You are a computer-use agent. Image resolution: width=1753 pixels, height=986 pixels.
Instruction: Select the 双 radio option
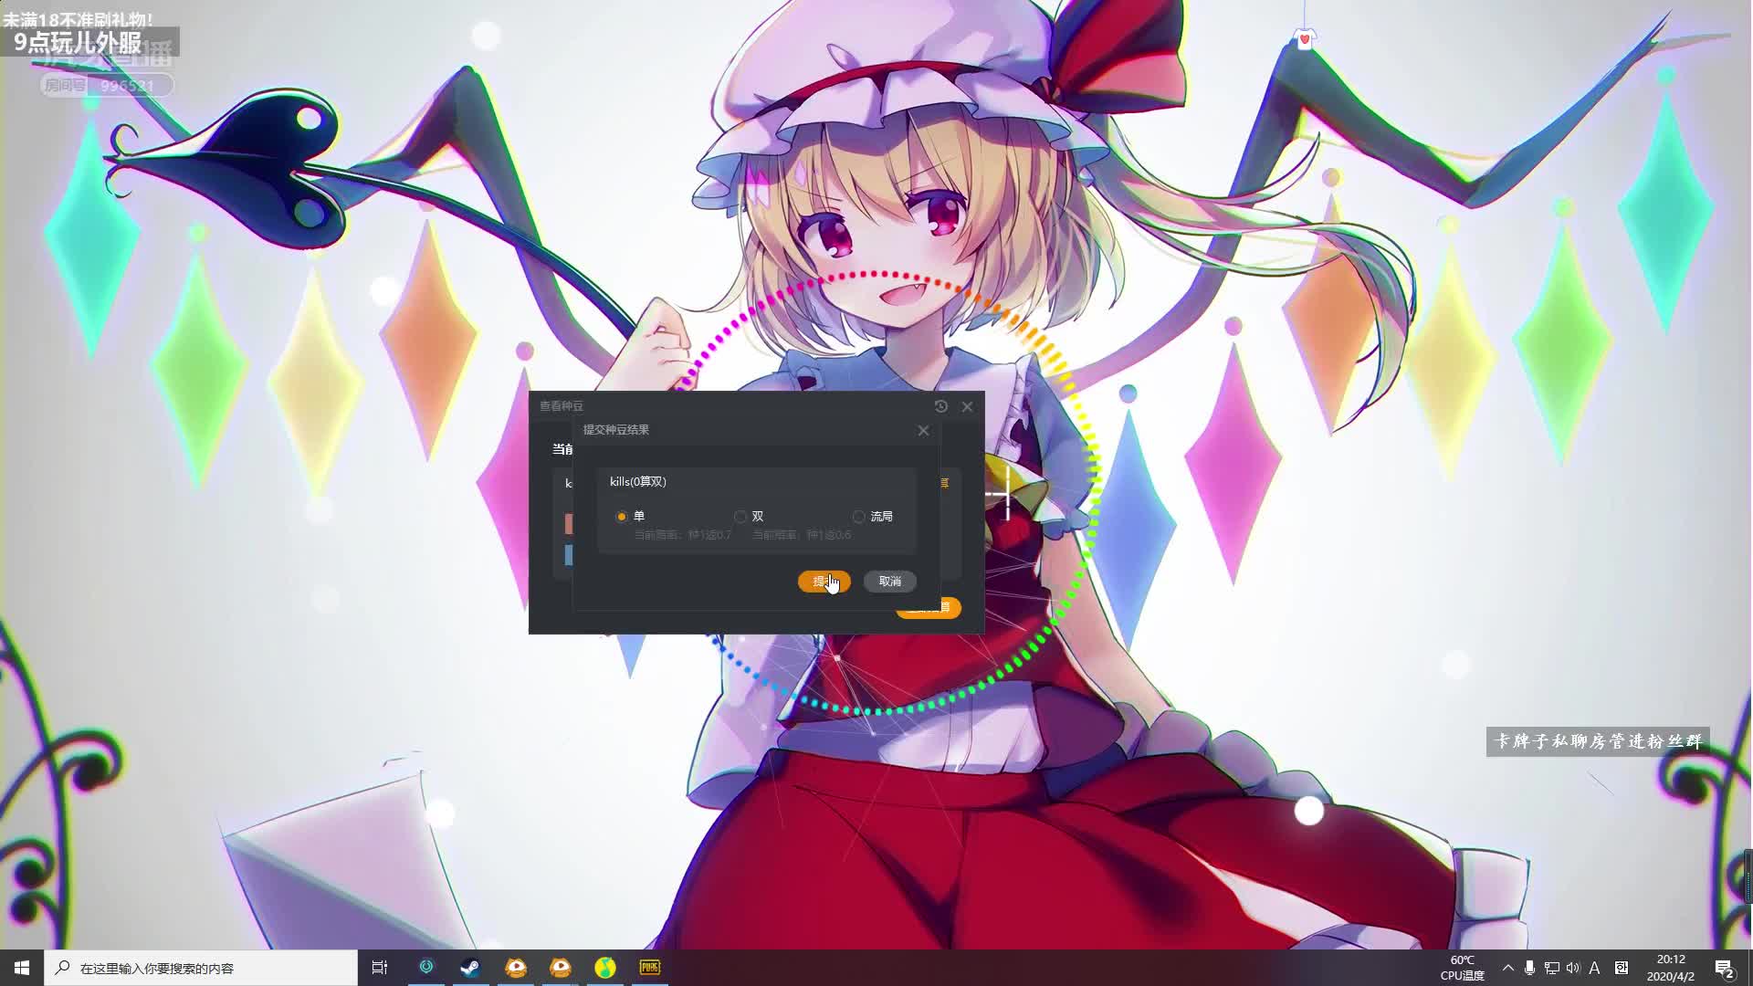pos(740,517)
